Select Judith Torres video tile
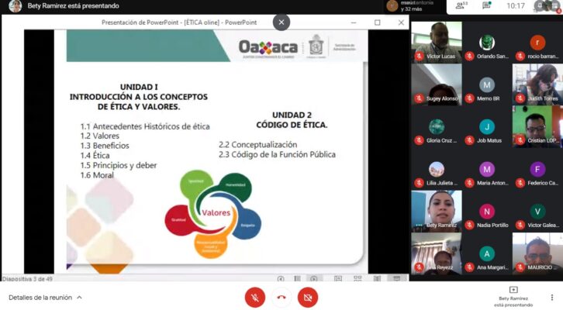563x310 pixels. click(537, 84)
